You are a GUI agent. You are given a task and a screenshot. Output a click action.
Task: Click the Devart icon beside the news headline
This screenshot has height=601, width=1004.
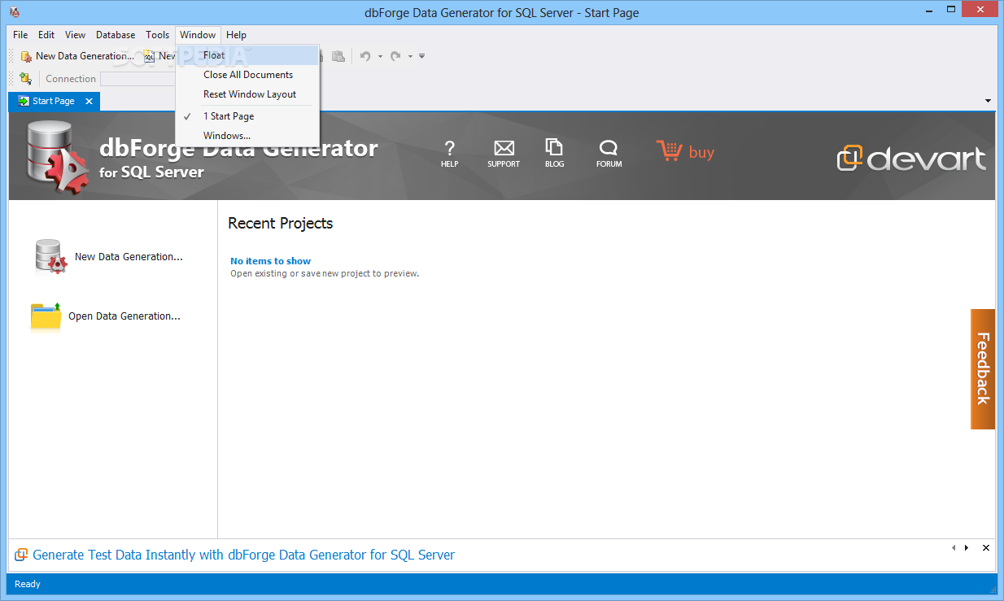[21, 555]
